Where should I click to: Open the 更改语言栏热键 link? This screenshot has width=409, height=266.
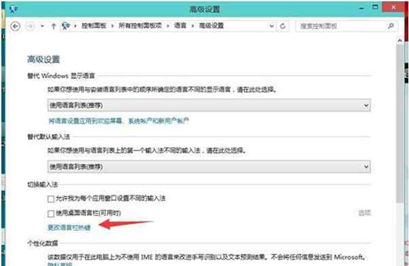(x=69, y=227)
